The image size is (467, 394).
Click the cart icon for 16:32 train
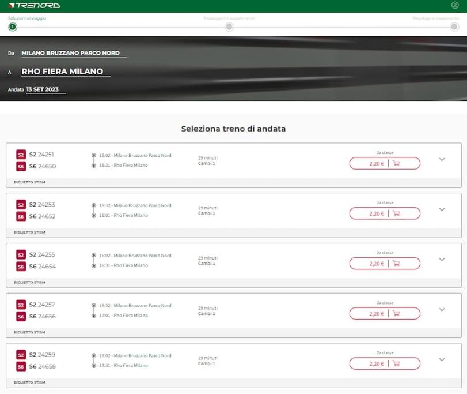click(x=396, y=314)
